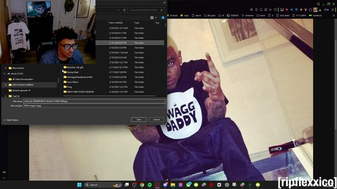Select the Feng folder
Screen dimensions: 337x189
[x=68, y=87]
